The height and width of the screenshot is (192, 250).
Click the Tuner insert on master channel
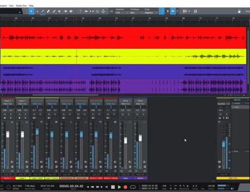240,107
